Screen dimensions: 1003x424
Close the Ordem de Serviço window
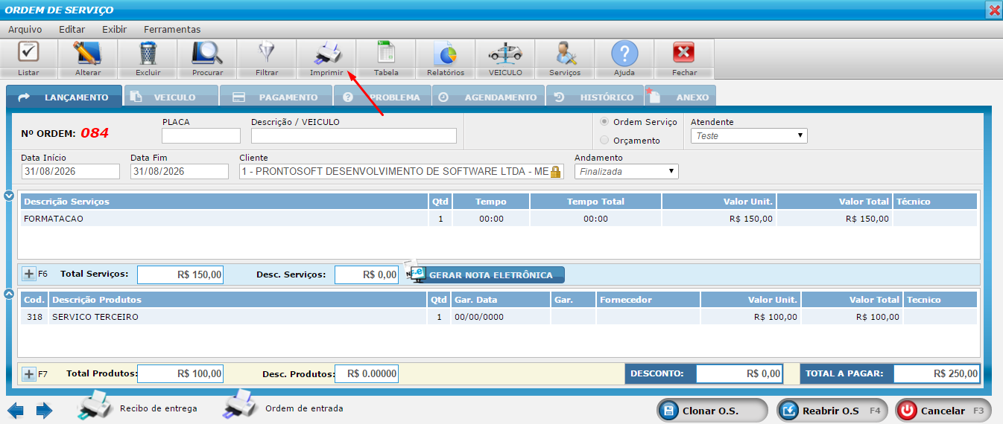point(994,10)
